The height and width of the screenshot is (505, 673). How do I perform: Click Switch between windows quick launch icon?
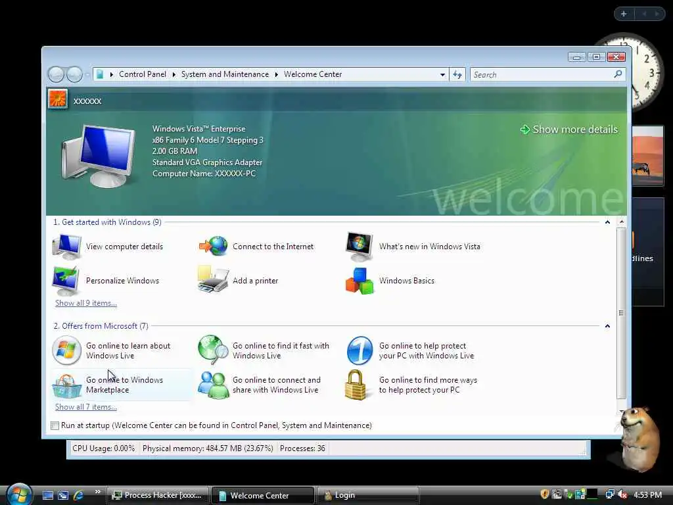[63, 496]
